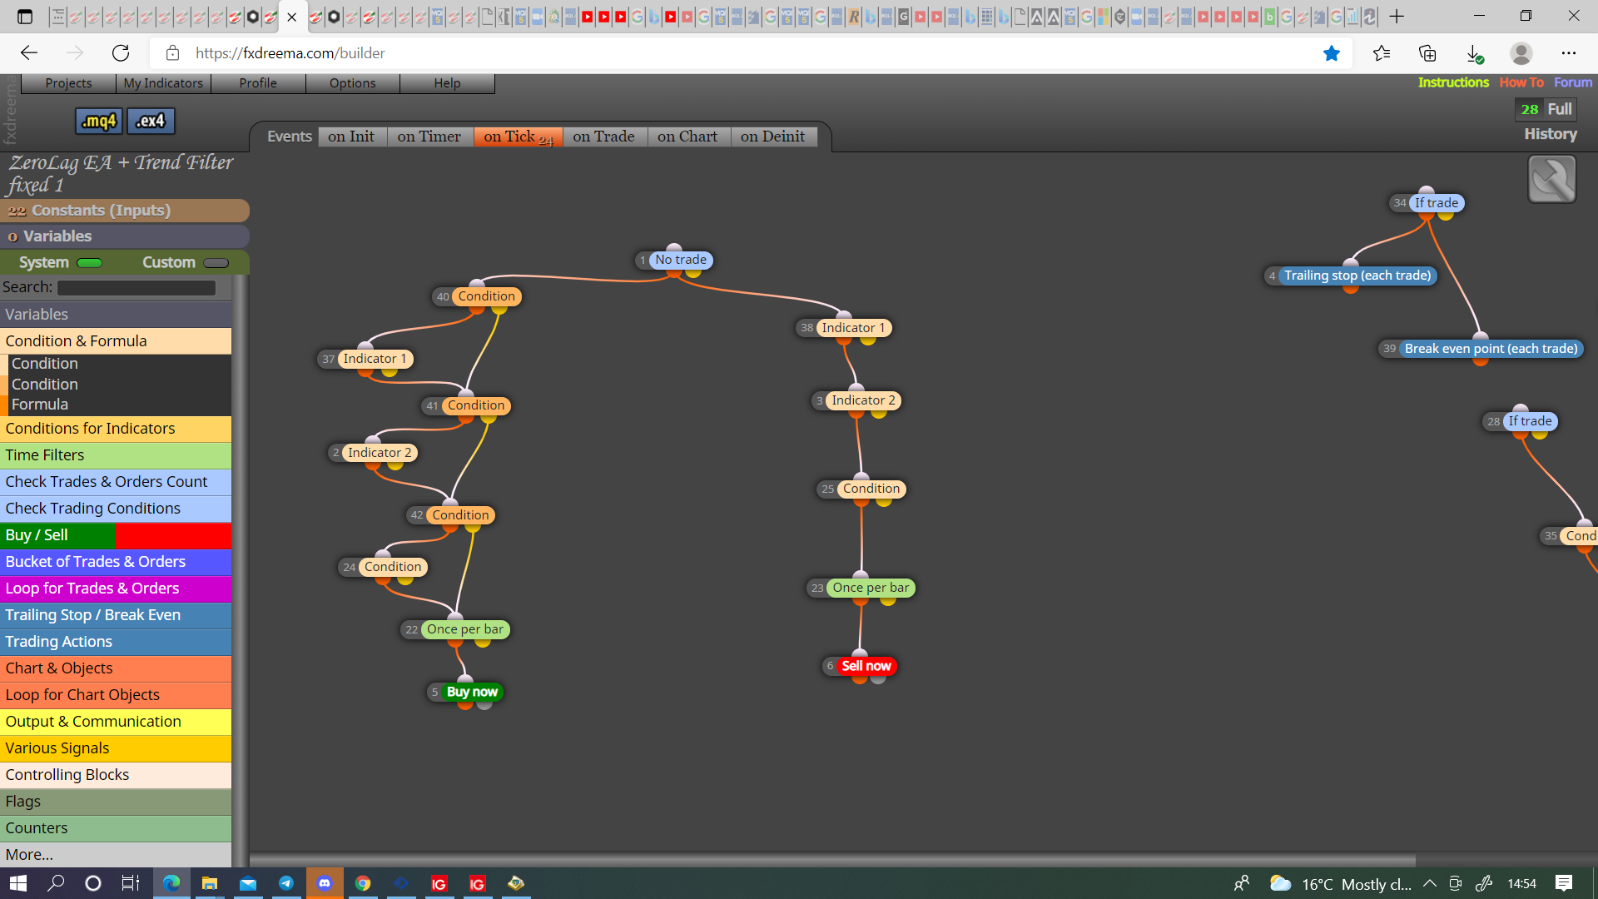This screenshot has height=899, width=1598.
Task: Click the Full view button
Action: coord(1559,109)
